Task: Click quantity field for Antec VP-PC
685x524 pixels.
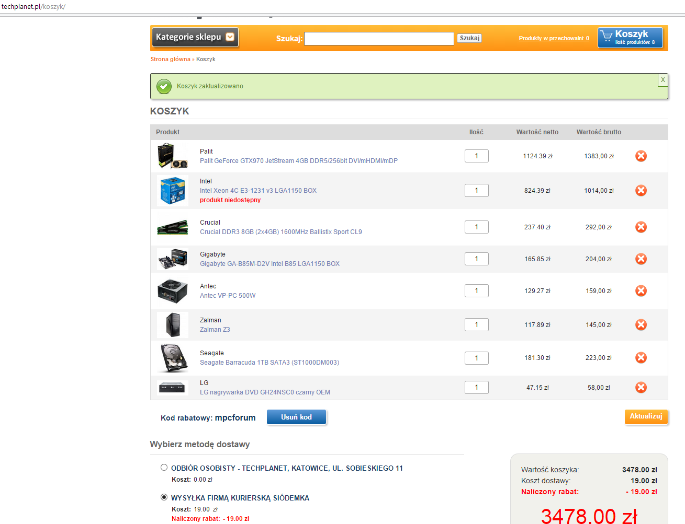Action: [477, 290]
